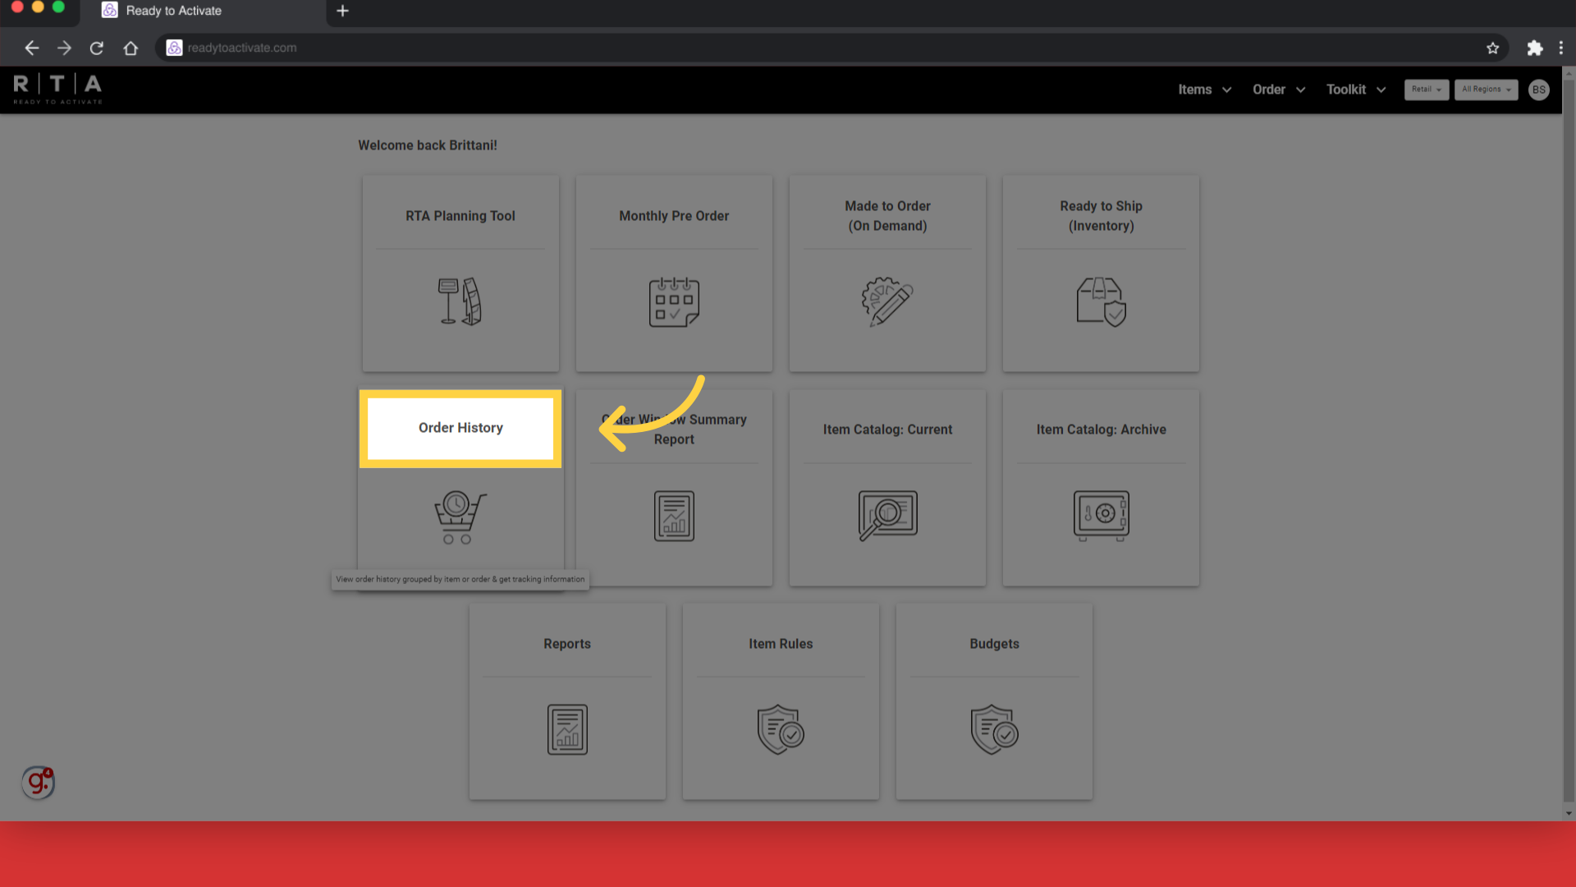Viewport: 1576px width, 887px height.
Task: Open Item Catalog: Archive title
Action: pos(1101,430)
